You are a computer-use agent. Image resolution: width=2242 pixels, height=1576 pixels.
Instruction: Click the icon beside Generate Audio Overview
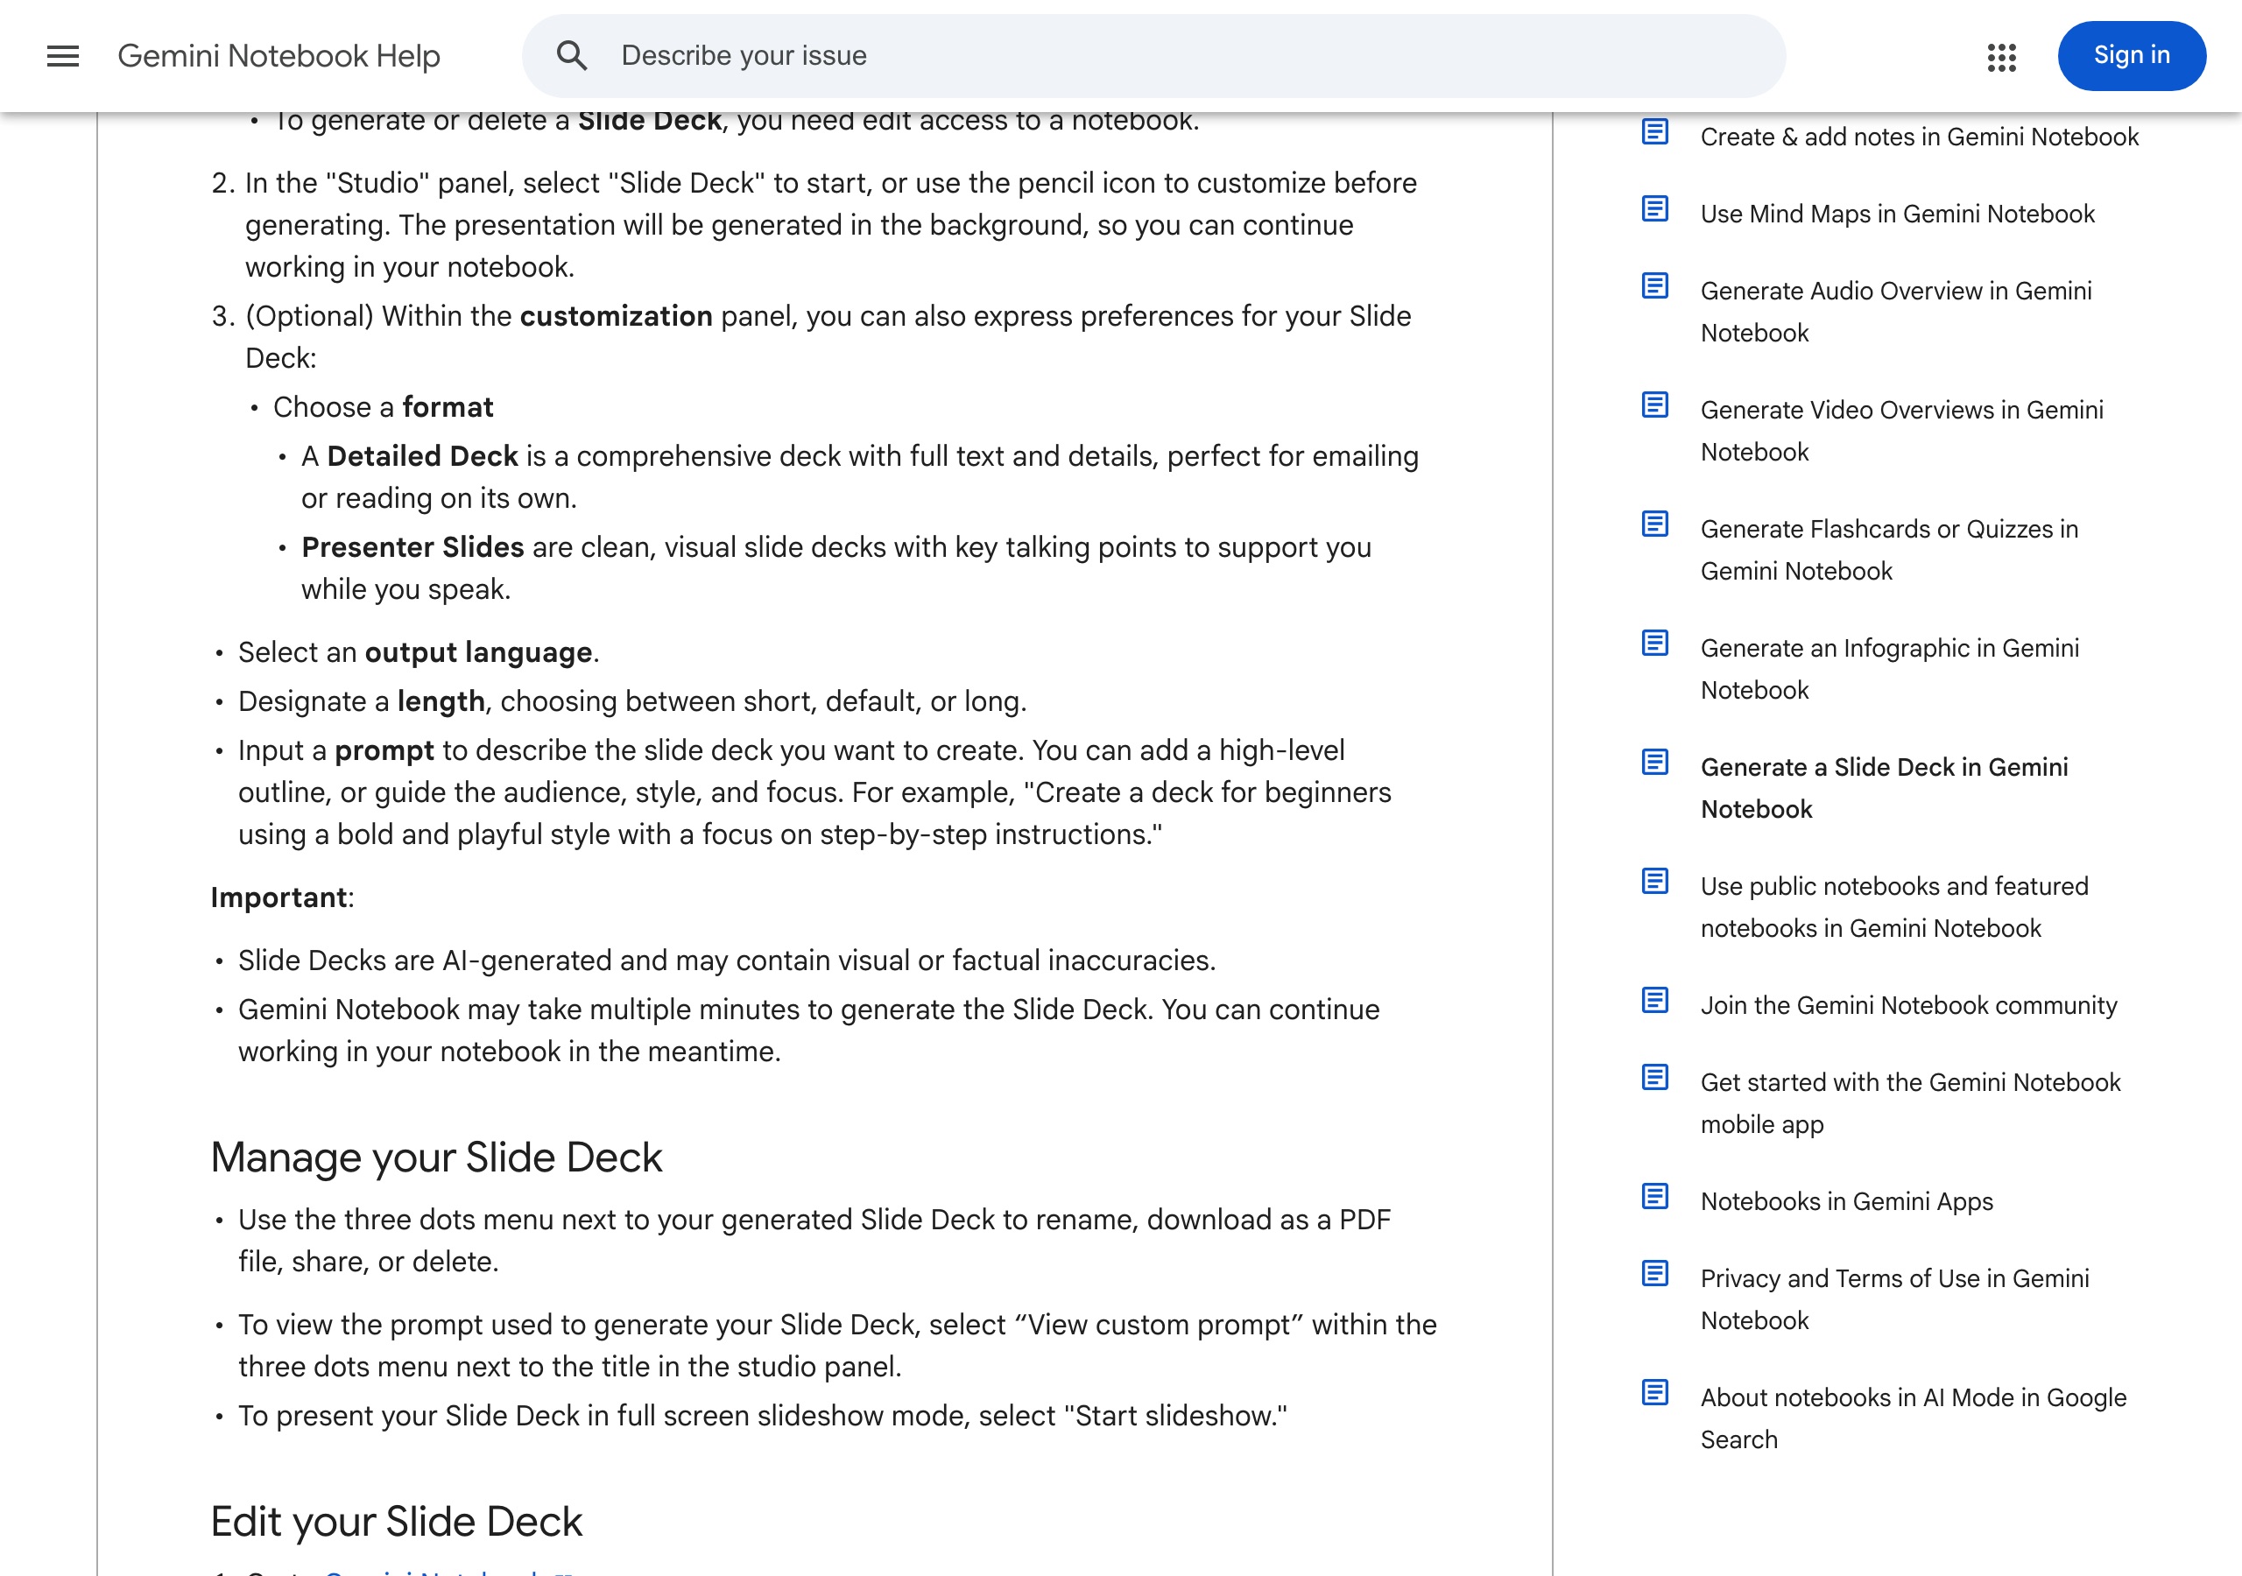1655,286
